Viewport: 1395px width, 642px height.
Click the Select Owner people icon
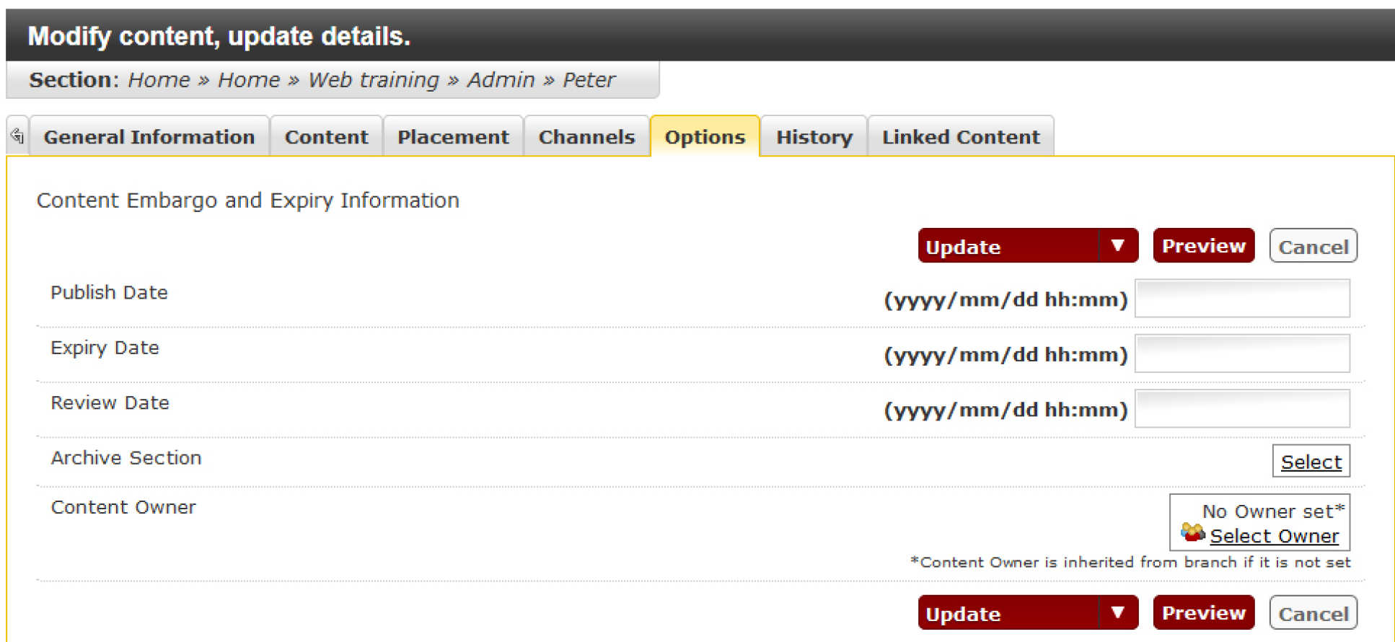pos(1192,533)
